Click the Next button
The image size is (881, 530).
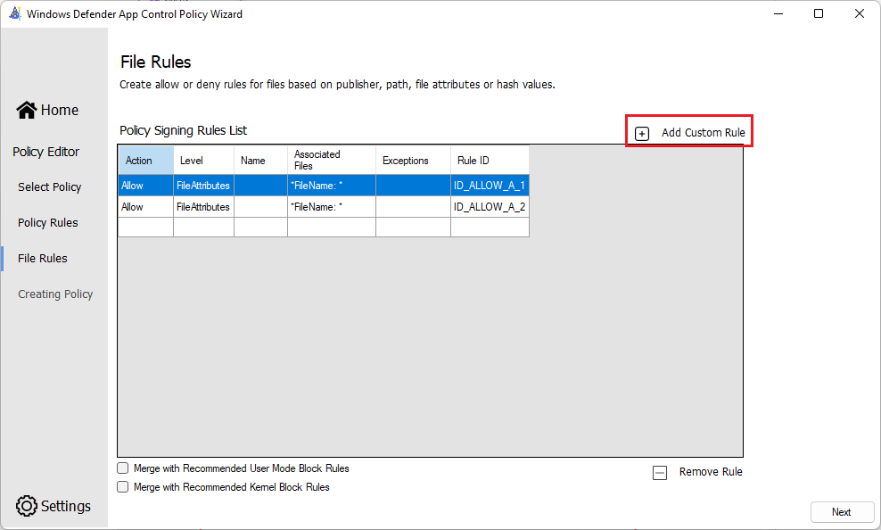[842, 512]
